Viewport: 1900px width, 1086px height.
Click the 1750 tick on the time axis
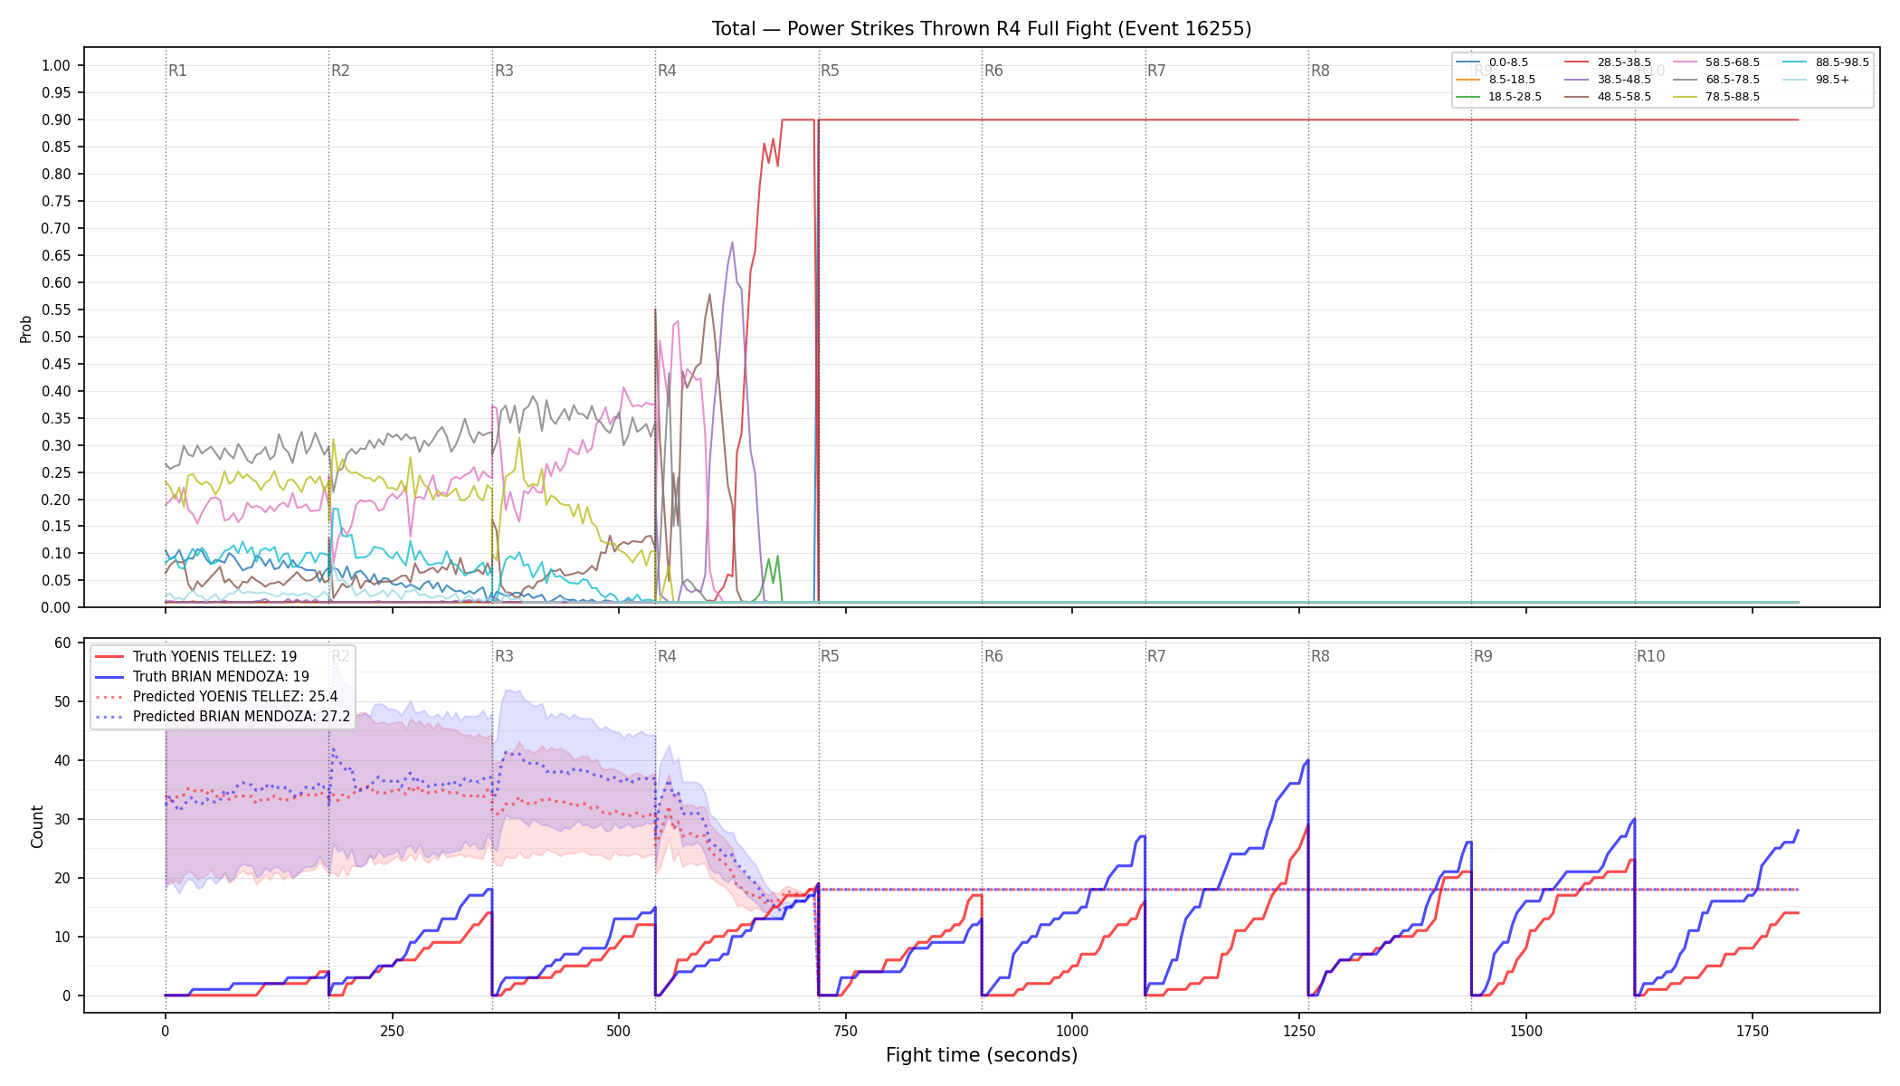click(x=1753, y=1031)
